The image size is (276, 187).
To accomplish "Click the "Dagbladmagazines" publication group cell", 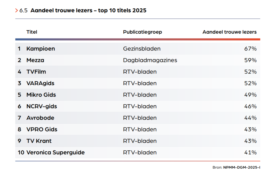I will point(150,60).
